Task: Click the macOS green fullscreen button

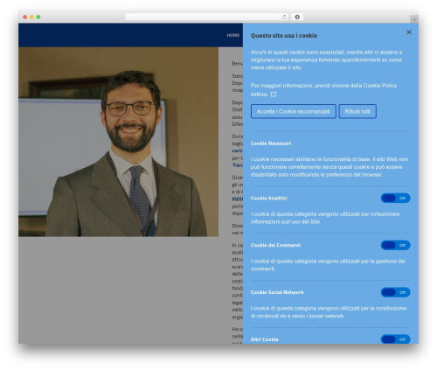Action: click(x=38, y=17)
